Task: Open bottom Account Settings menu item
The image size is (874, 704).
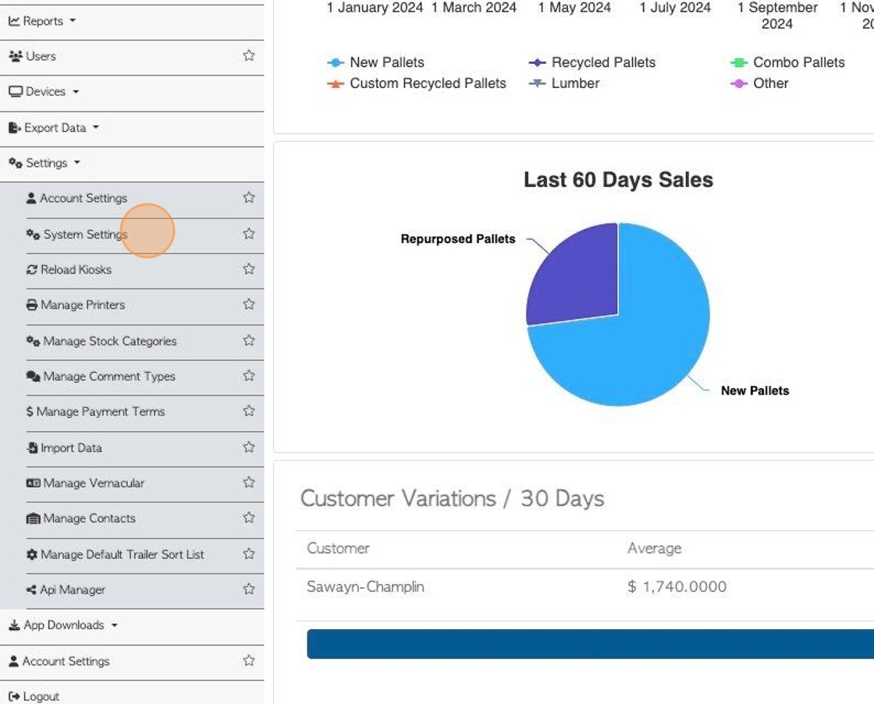Action: [x=66, y=661]
